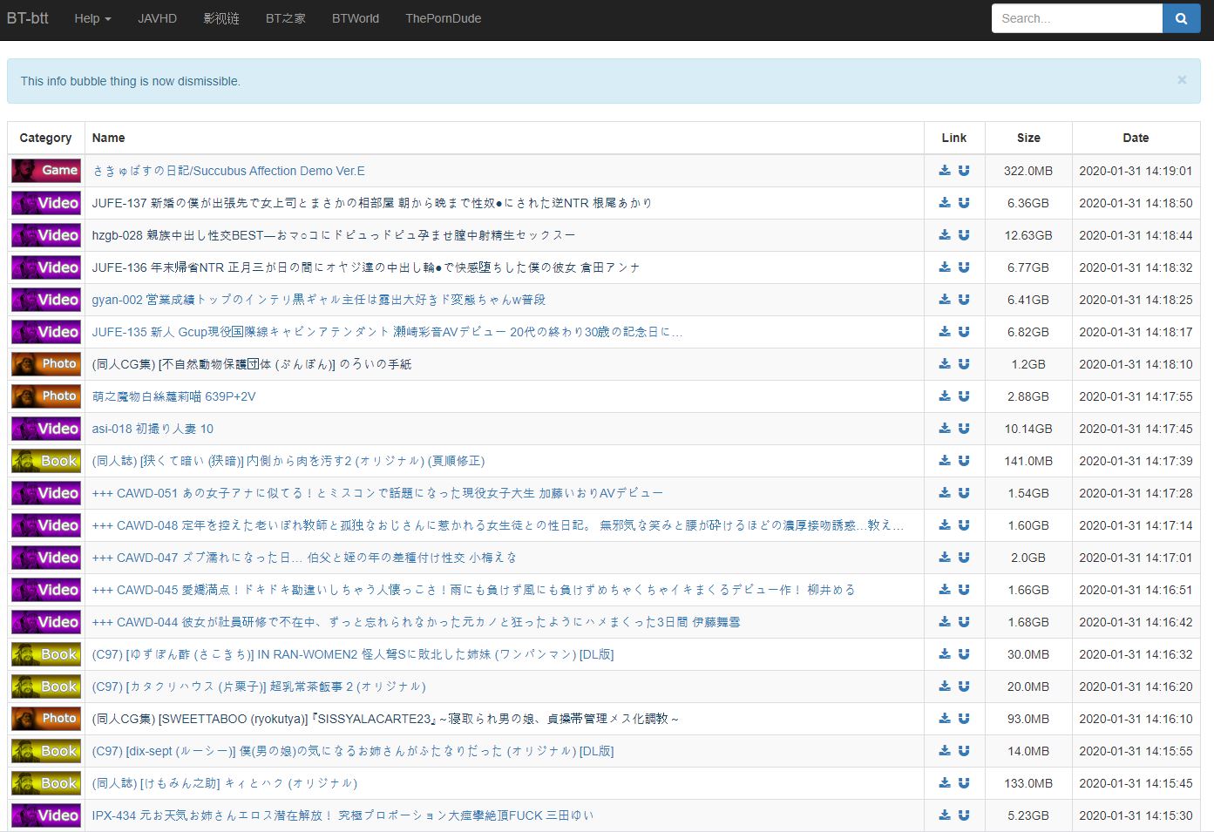Click the hzgb-028 row title text
Screen dimensions: 1214x832
pyautogui.click(x=334, y=235)
